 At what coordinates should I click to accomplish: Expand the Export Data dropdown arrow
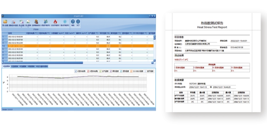21,27
